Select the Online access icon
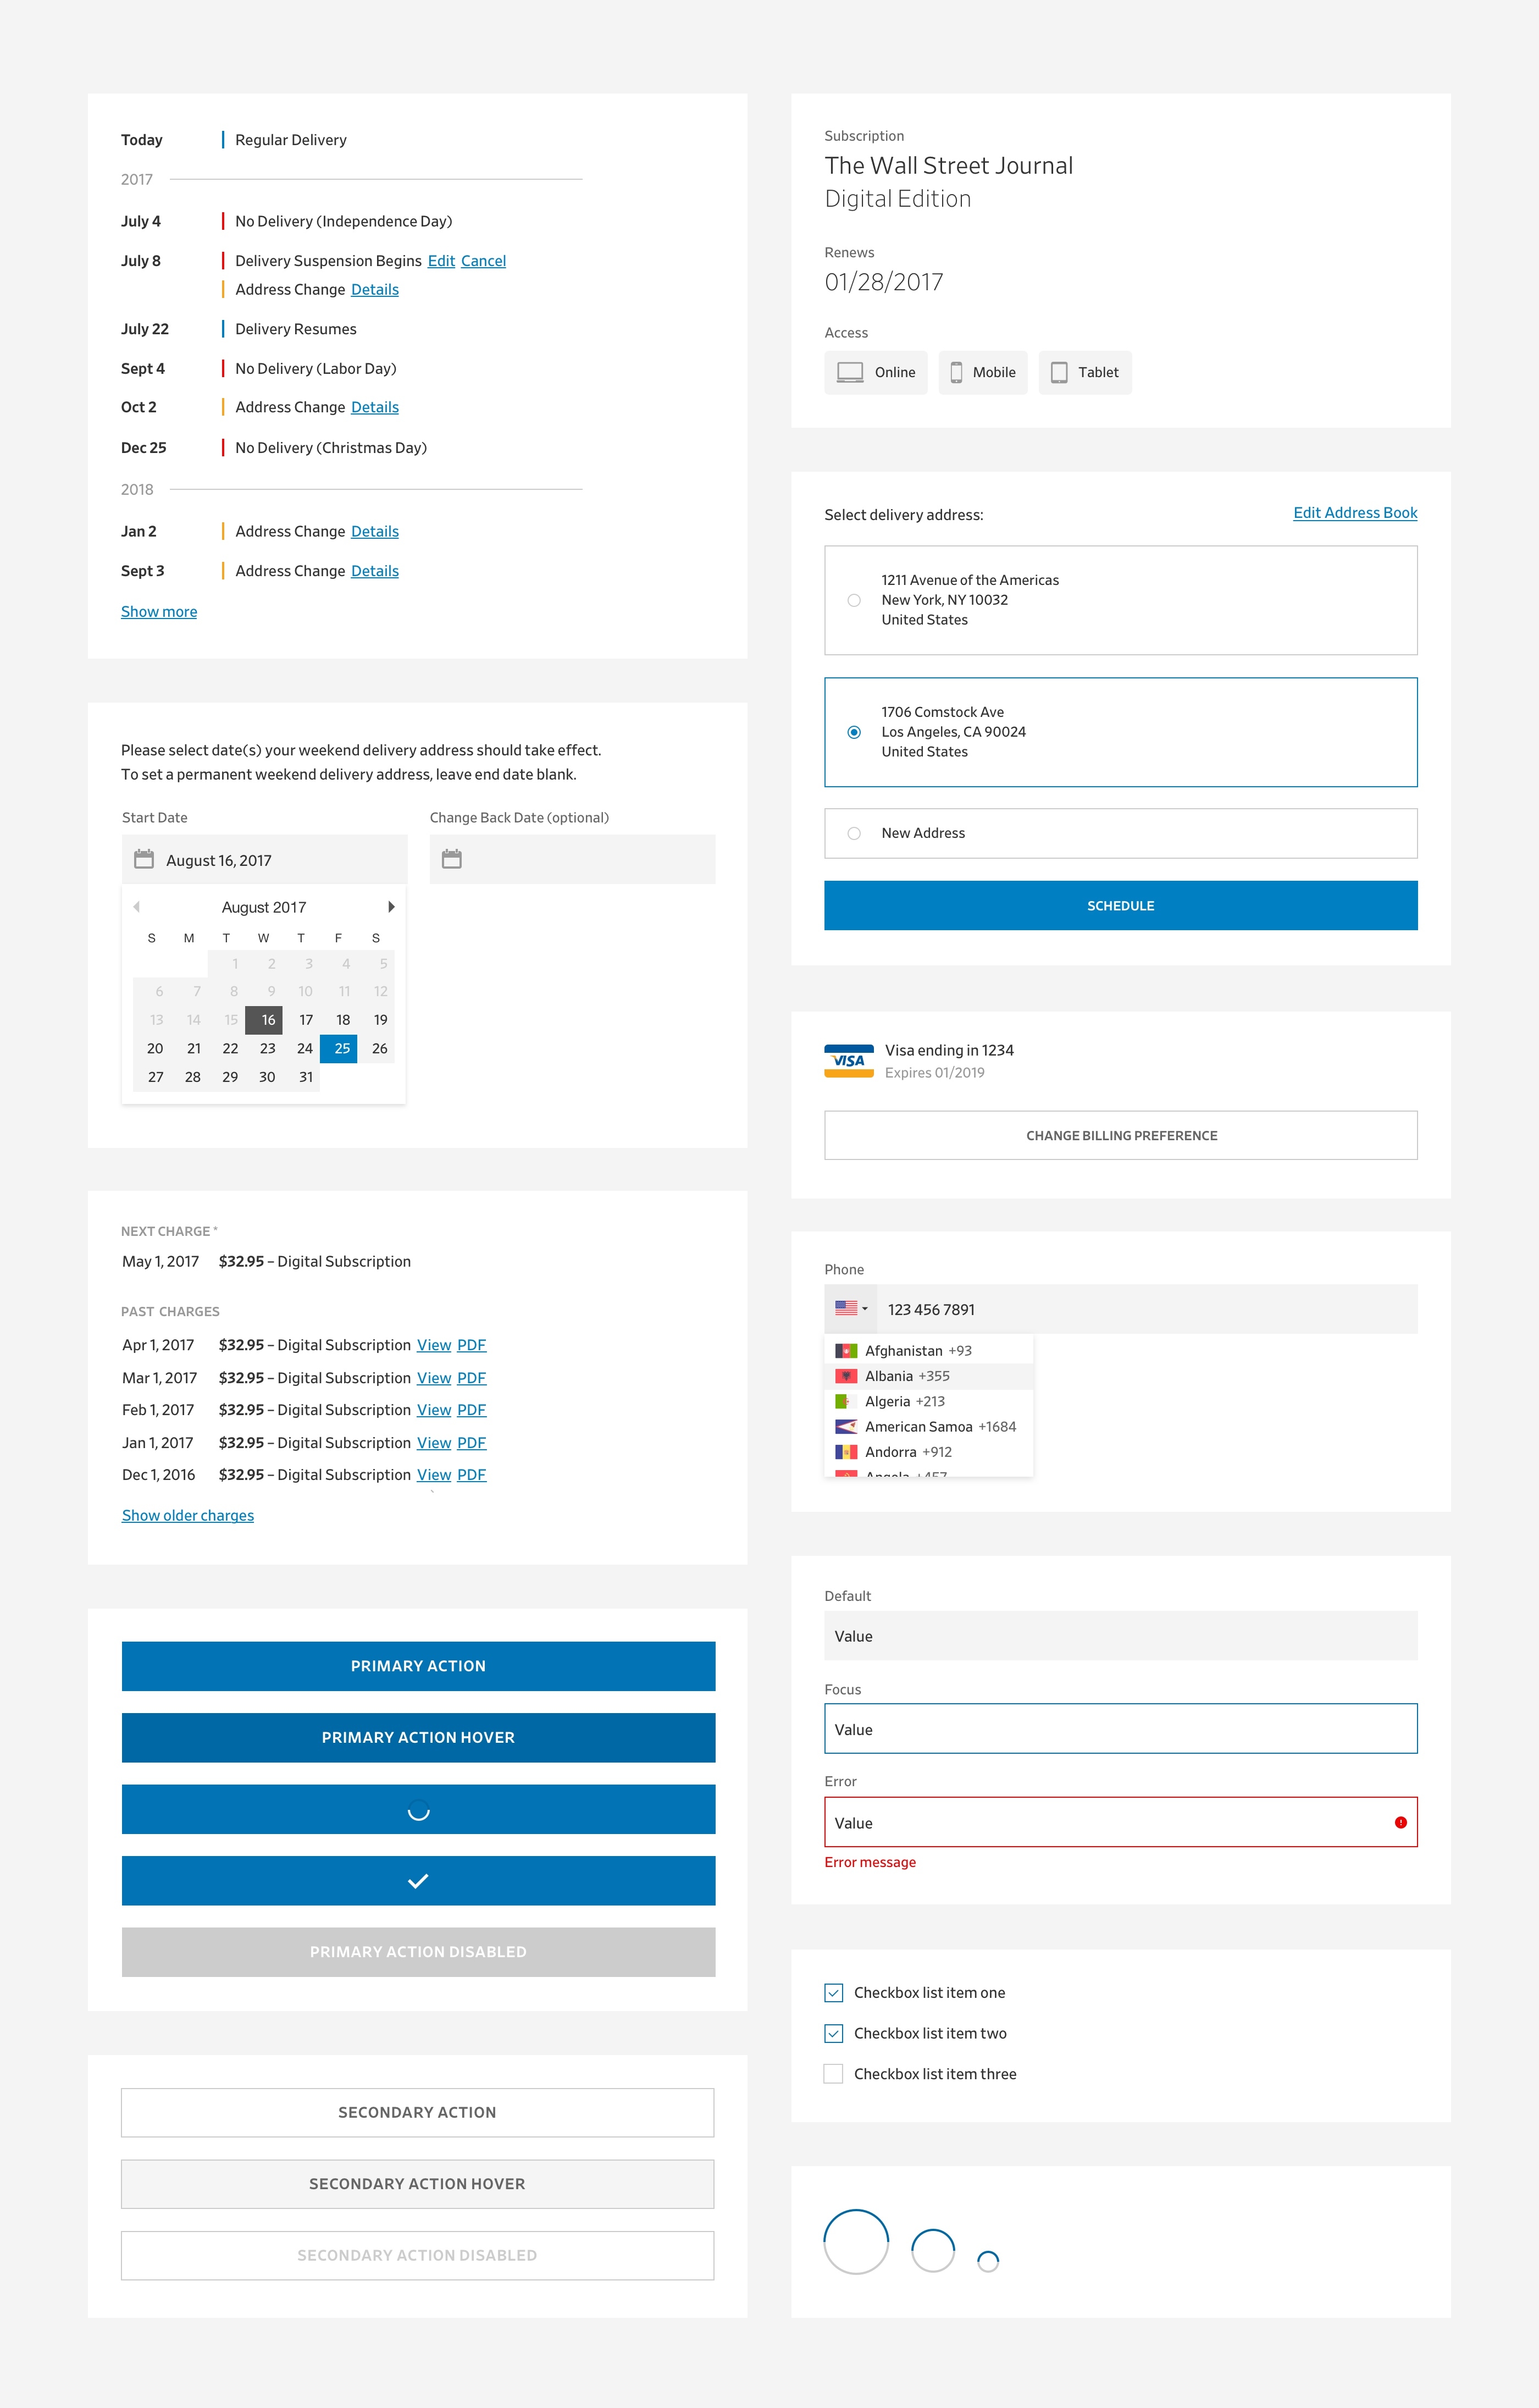The height and width of the screenshot is (2408, 1539). coord(849,372)
